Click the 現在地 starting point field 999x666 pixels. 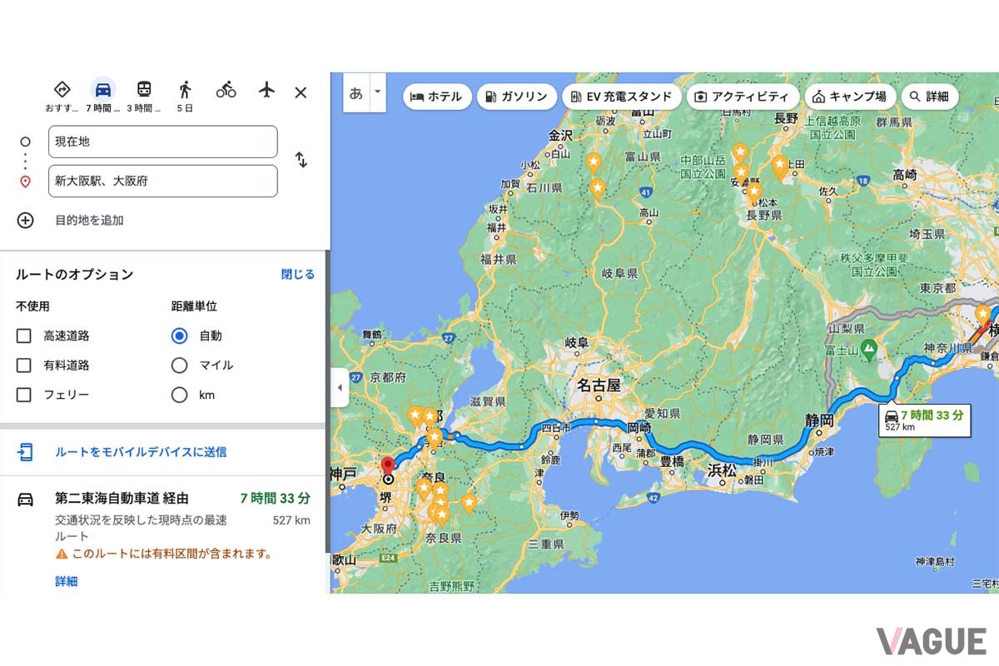click(162, 142)
